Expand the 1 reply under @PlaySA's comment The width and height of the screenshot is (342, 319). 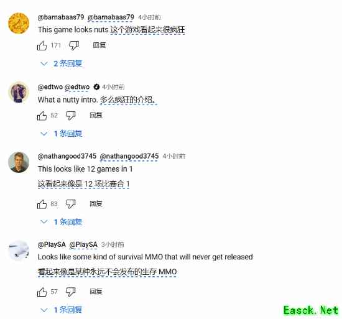(62, 310)
